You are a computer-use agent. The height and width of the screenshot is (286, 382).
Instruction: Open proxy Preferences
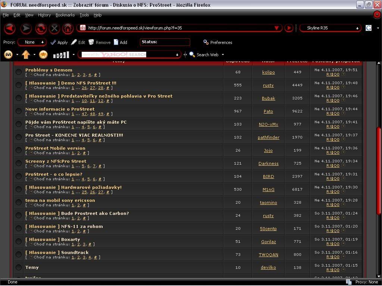point(217,42)
